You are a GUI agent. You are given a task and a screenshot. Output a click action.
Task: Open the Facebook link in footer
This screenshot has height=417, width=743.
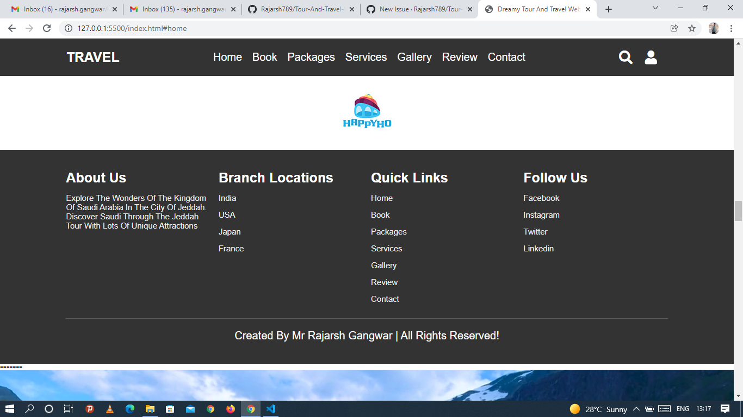click(541, 198)
